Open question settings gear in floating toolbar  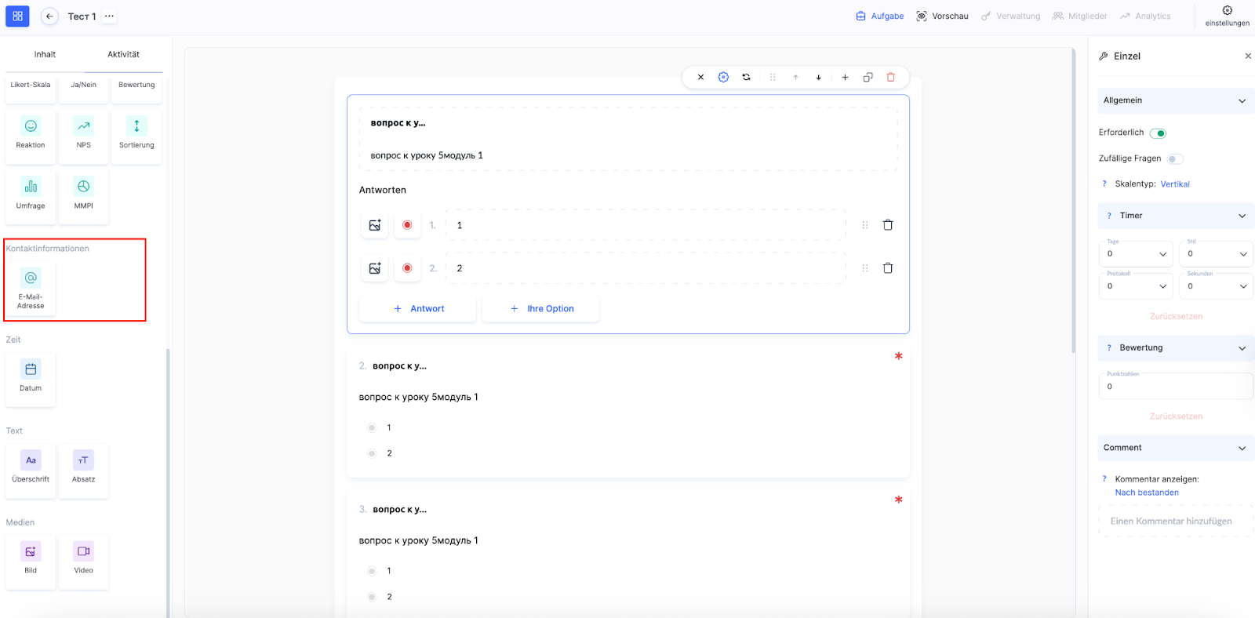tap(723, 77)
